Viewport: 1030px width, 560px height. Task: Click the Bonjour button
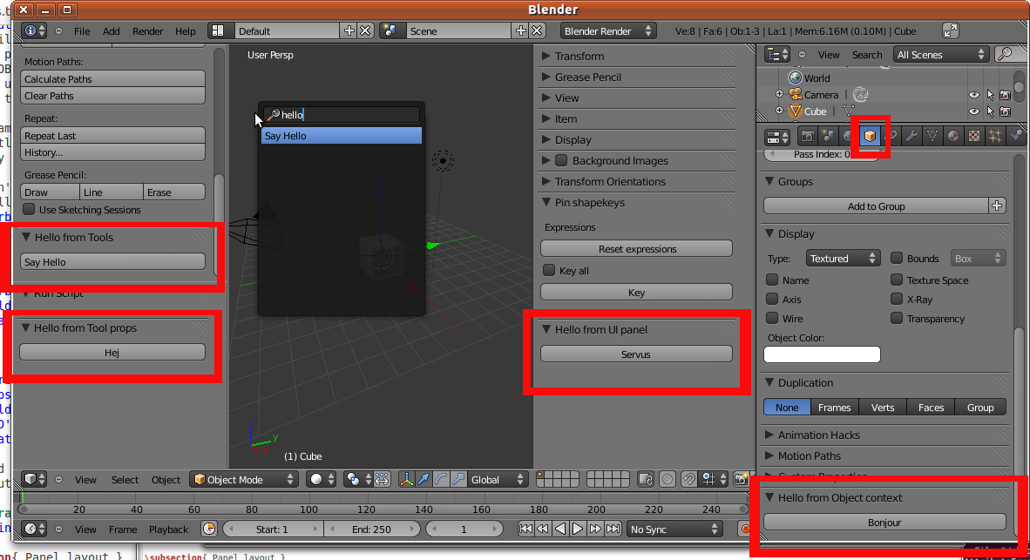click(884, 523)
